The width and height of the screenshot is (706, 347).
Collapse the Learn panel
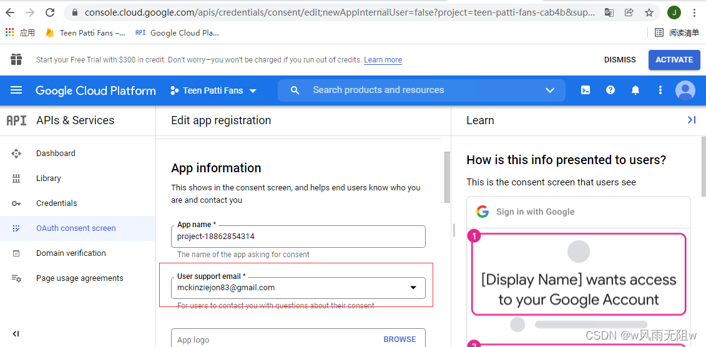pos(691,120)
